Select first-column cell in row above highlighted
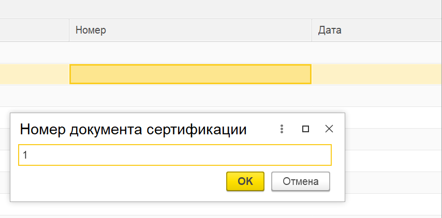 pos(34,53)
